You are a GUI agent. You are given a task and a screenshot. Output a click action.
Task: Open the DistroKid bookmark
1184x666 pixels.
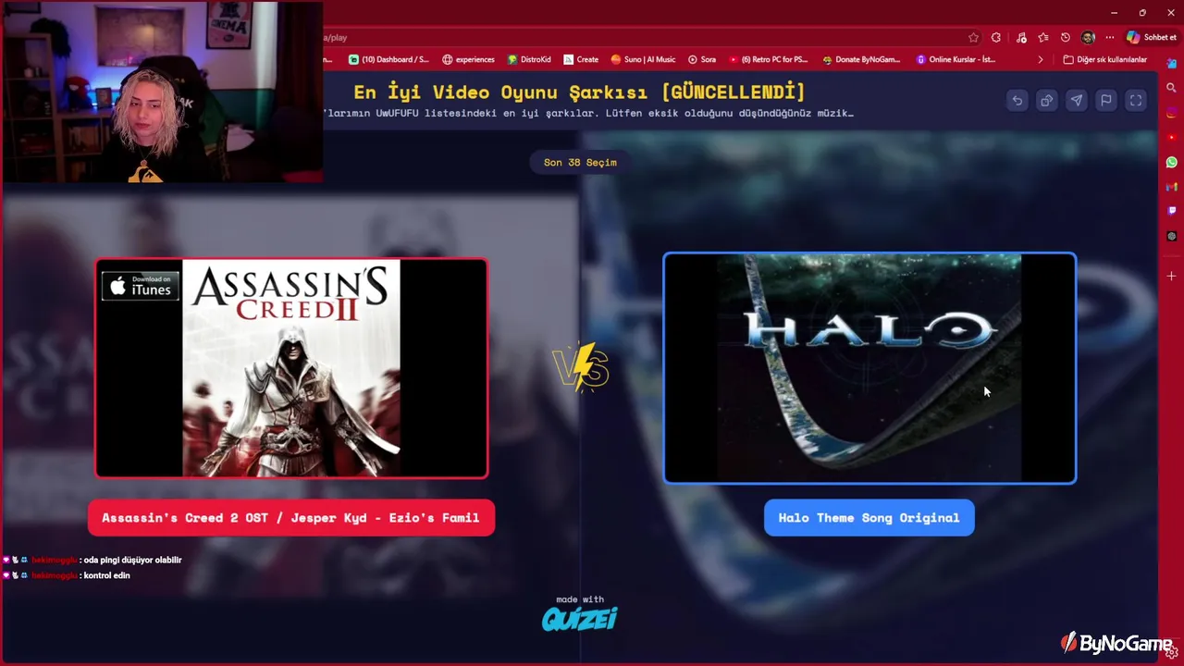[529, 59]
